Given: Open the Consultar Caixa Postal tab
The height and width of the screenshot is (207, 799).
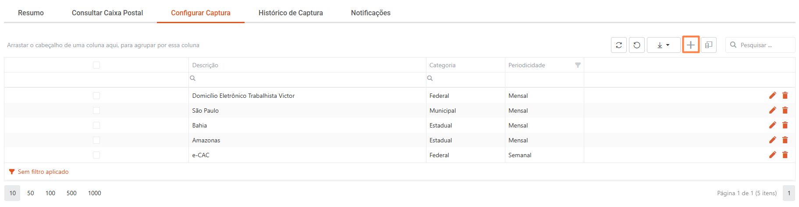Looking at the screenshot, I should click(x=107, y=13).
